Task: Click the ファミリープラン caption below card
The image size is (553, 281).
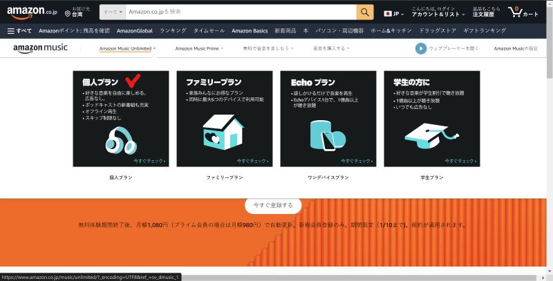Action: [225, 177]
